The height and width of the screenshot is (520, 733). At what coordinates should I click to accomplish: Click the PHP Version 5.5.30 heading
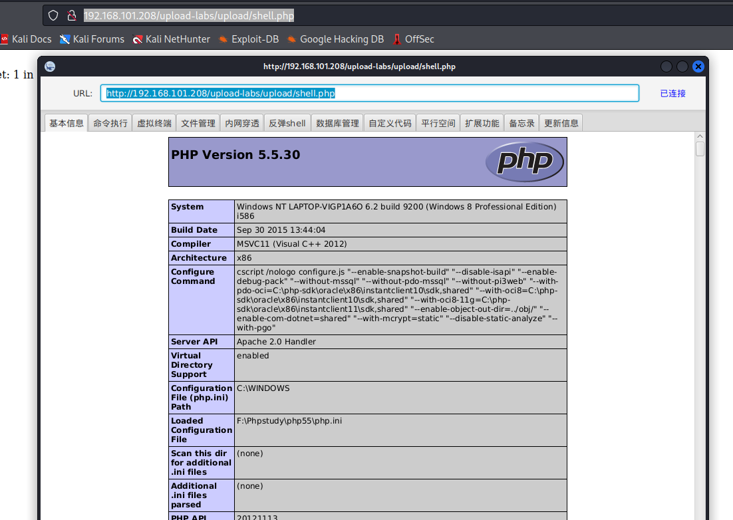click(x=235, y=155)
